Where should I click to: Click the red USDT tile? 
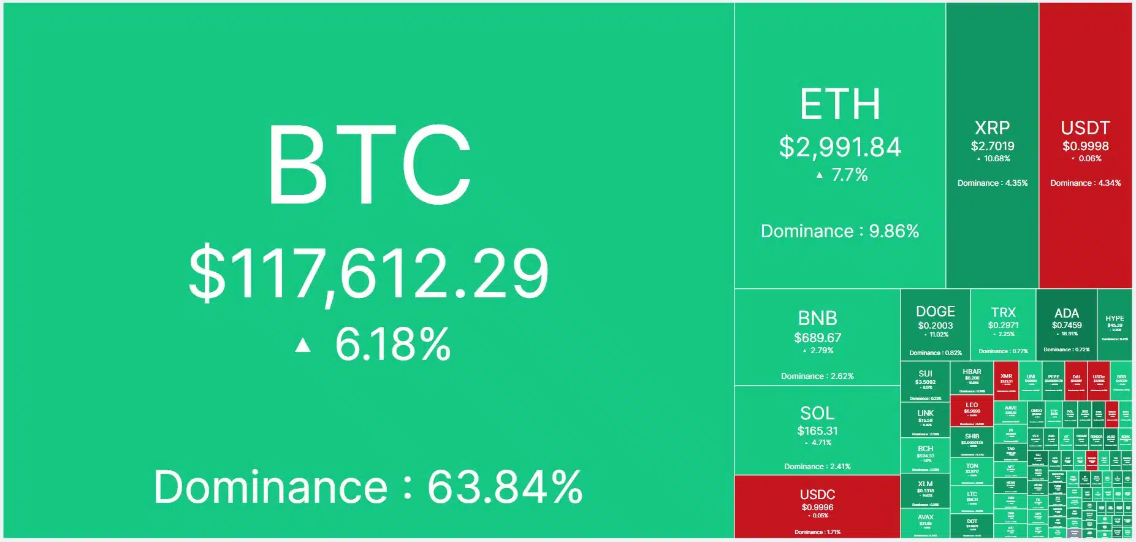[1085, 147]
